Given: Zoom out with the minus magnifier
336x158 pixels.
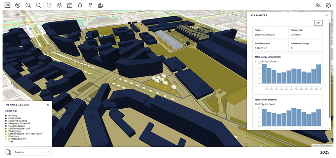Looking at the screenshot, I should (x=38, y=5).
